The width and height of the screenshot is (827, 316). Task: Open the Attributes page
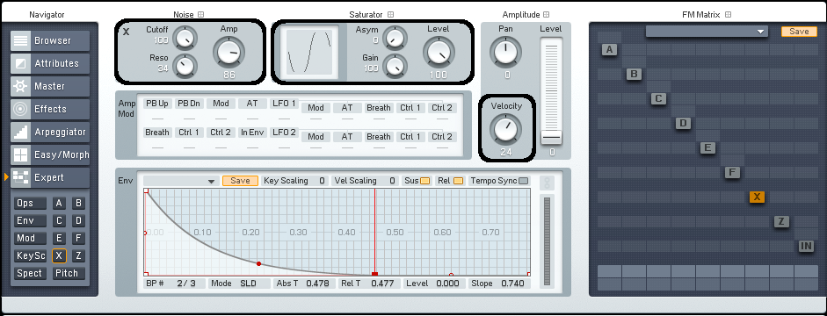point(50,63)
